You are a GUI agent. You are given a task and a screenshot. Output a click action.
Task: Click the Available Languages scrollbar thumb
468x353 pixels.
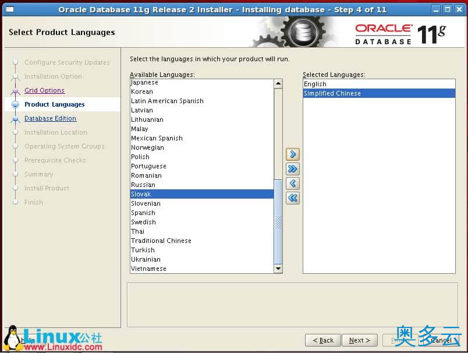pyautogui.click(x=278, y=222)
